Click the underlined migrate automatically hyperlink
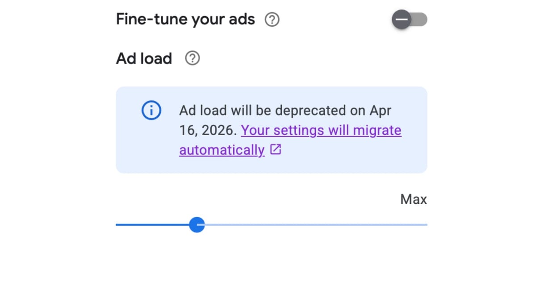536x301 pixels. click(221, 150)
